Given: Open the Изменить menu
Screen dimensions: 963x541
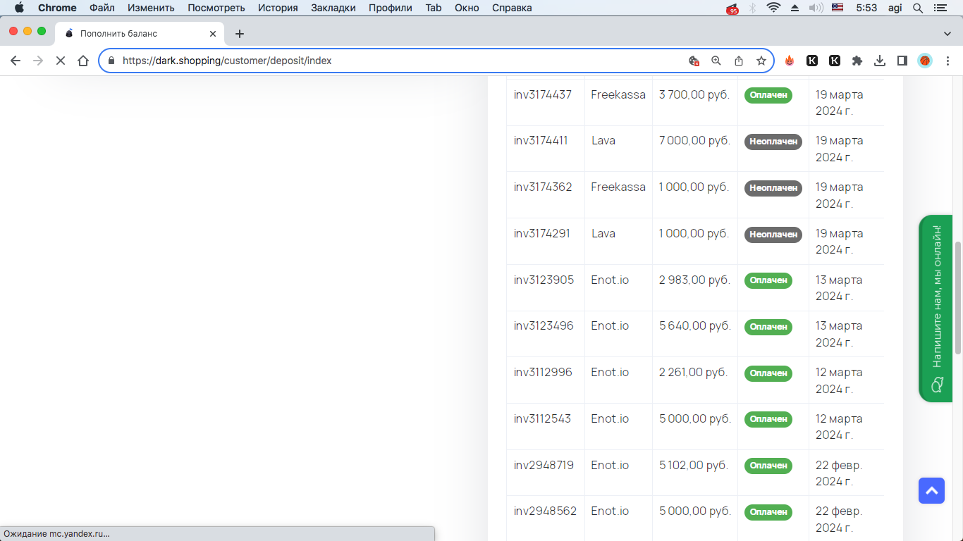Looking at the screenshot, I should (x=151, y=8).
